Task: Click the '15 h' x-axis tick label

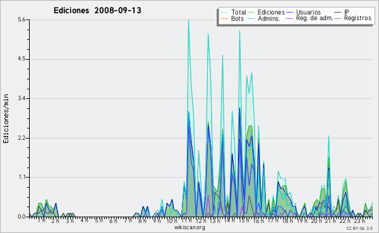Action: tap(244, 220)
